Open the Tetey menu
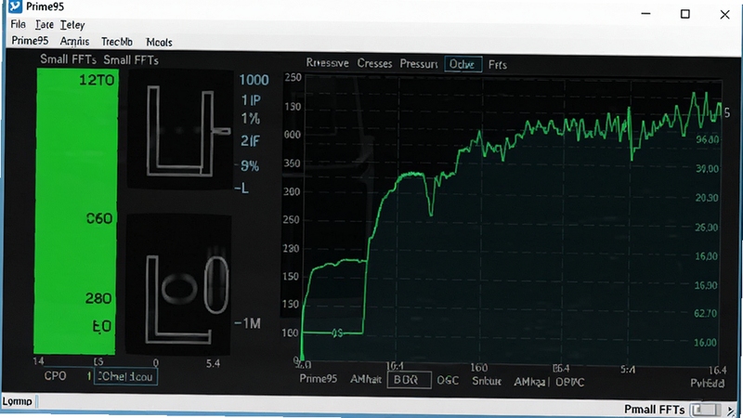743x418 pixels. tap(72, 25)
